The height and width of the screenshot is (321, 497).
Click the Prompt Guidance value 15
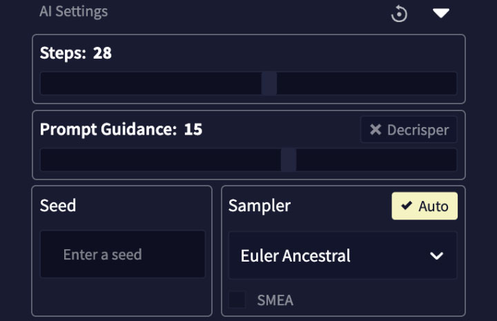coord(193,129)
